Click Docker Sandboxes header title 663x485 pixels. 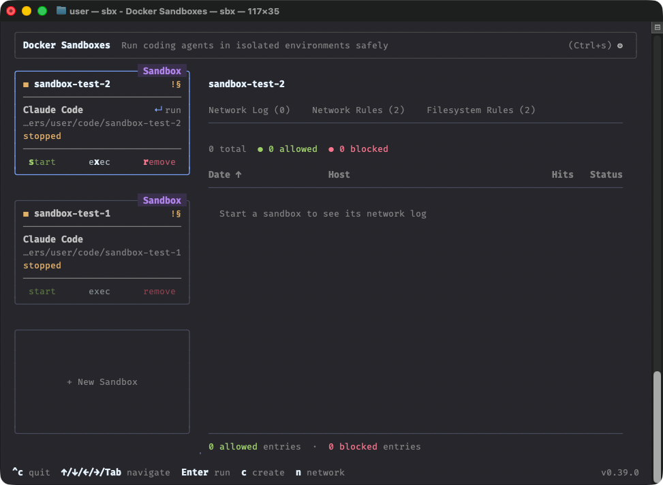66,45
